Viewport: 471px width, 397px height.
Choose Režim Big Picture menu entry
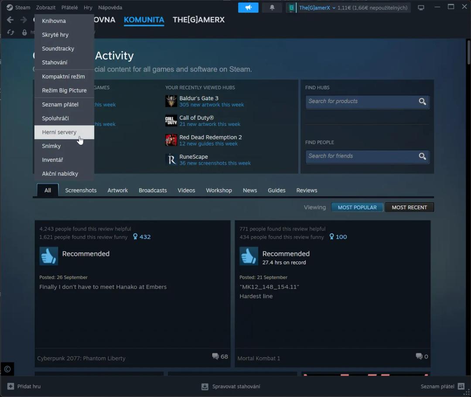(64, 90)
